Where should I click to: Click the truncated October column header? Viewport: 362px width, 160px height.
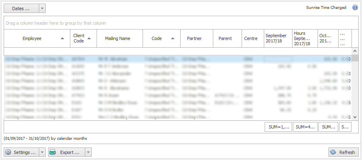click(328, 38)
